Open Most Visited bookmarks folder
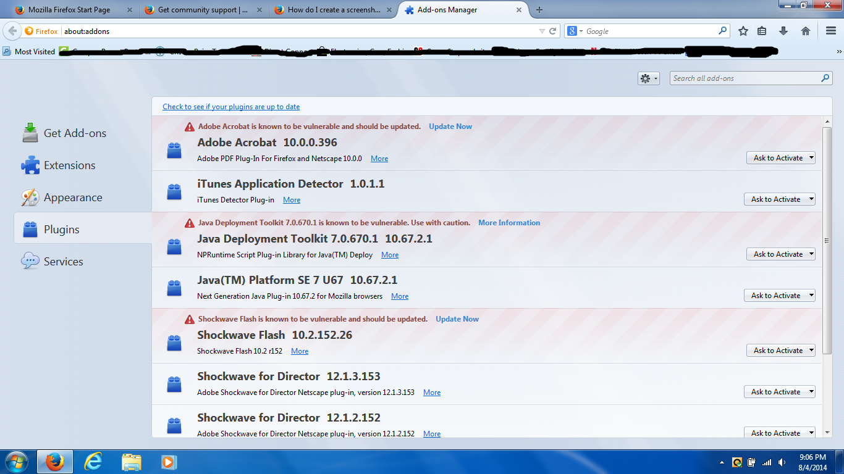The width and height of the screenshot is (844, 474). [30, 52]
